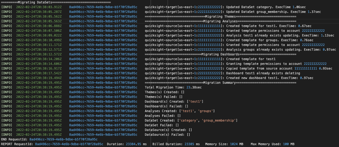This screenshot has width=339, height=147.
Task: Select timestamp 2022-02-24T20:38:12.571Z
Action: point(39,49)
